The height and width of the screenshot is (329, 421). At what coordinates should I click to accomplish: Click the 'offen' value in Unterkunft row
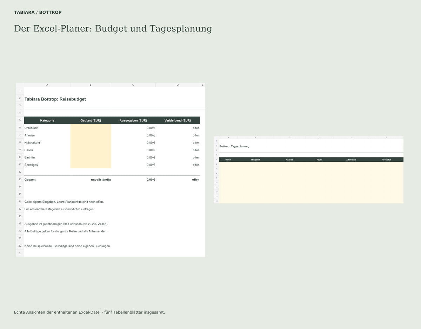196,128
